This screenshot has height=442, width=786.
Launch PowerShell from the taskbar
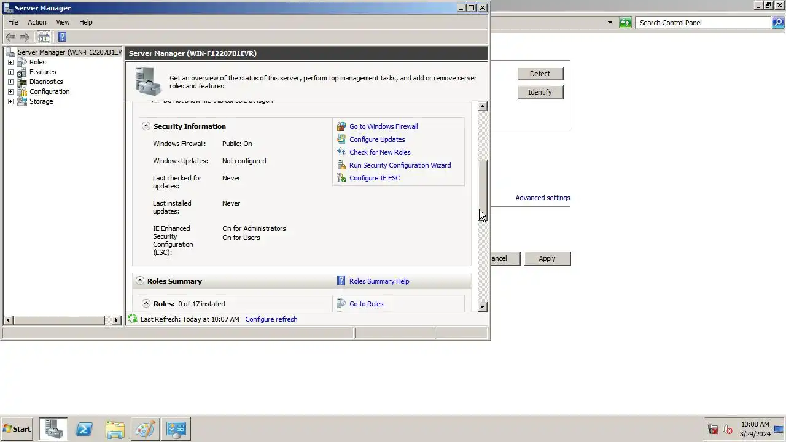tap(84, 429)
